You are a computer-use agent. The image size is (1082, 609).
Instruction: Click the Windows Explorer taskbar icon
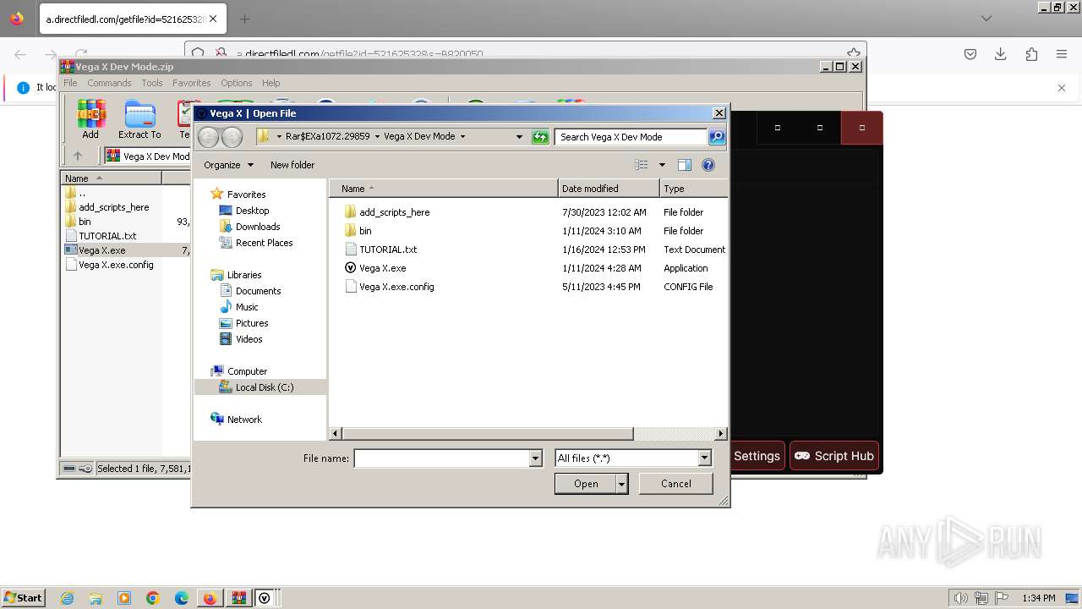(x=96, y=598)
